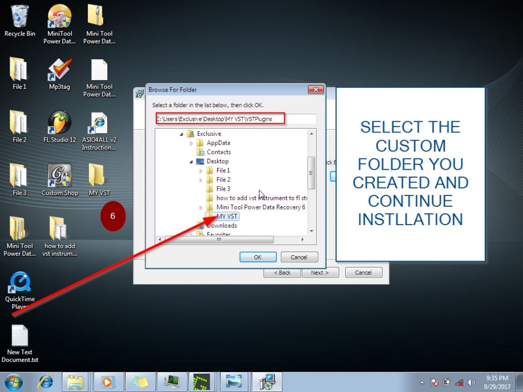Show hidden tray icons arrow
523x392 pixels.
point(422,382)
